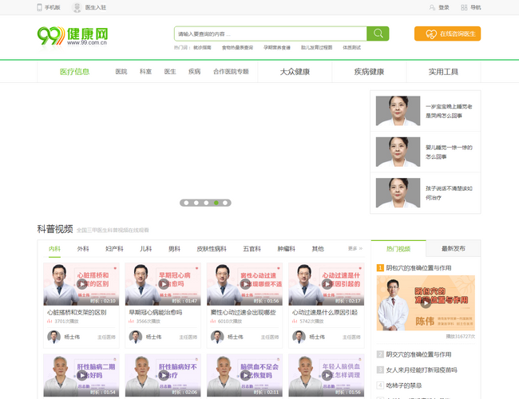Open the site navigation grid icon
This screenshot has width=519, height=399.
(465, 7)
